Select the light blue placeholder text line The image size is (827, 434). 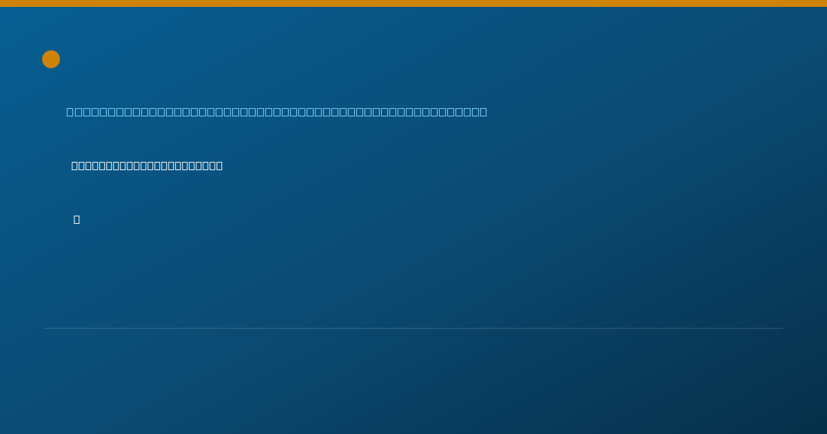click(x=276, y=112)
